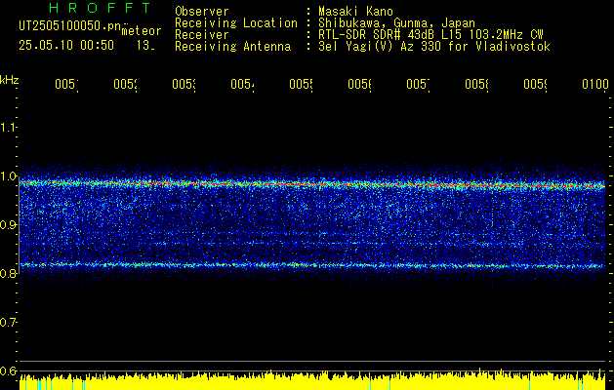Image resolution: width=614 pixels, height=390 pixels.
Task: Click the word meteor
Action: (142, 31)
